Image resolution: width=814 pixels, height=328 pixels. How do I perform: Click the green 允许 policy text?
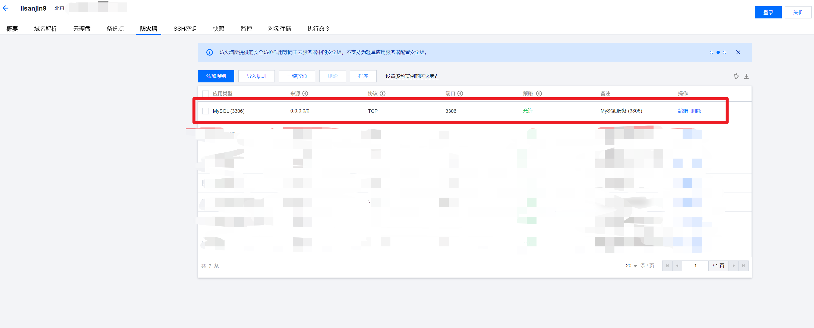pos(528,111)
